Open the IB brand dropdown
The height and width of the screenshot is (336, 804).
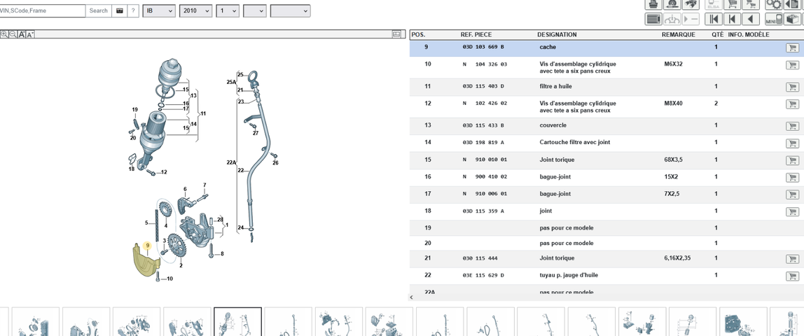click(159, 10)
